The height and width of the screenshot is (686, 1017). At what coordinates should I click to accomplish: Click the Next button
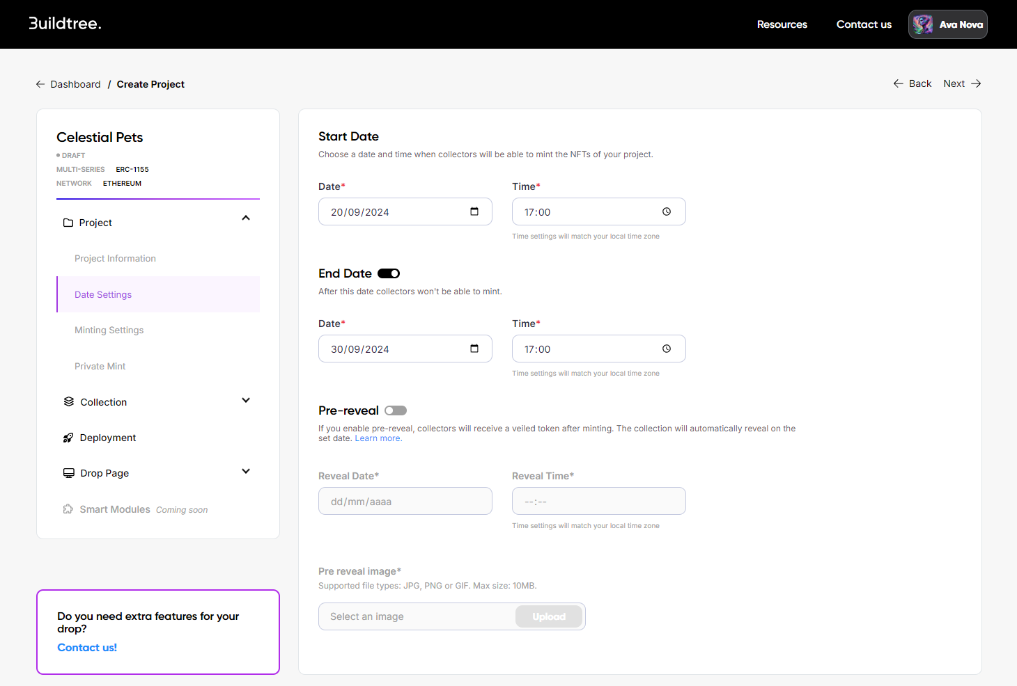[961, 83]
